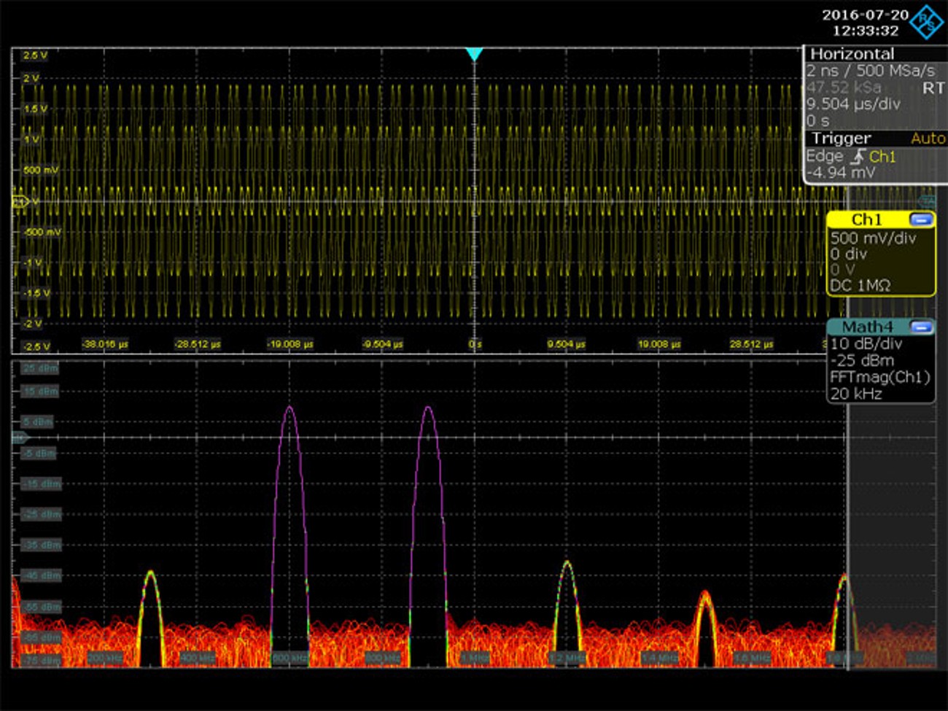This screenshot has height=711, width=948.
Task: Click the -4.94 mV trigger level value
Action: coord(840,173)
